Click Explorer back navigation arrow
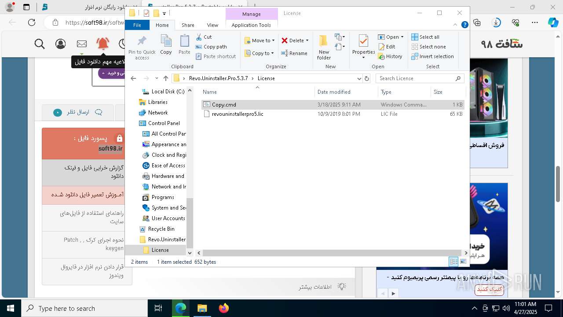563x317 pixels. coord(134,78)
